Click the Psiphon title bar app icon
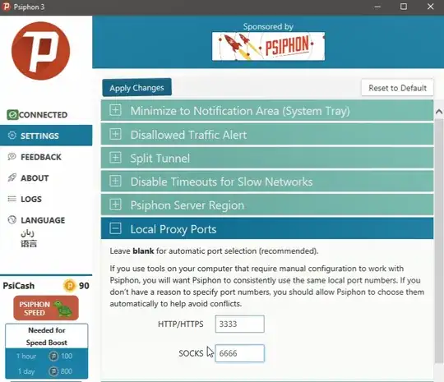 7,7
